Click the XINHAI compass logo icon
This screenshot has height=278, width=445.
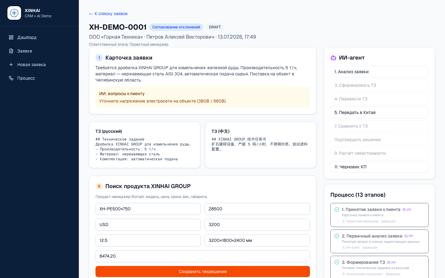pyautogui.click(x=14, y=13)
